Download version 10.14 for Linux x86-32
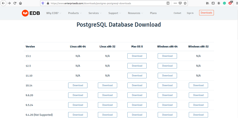This screenshot has height=118, width=238. (107, 85)
